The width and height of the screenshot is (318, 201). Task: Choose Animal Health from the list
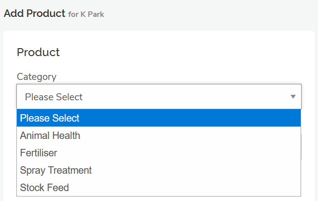point(50,135)
